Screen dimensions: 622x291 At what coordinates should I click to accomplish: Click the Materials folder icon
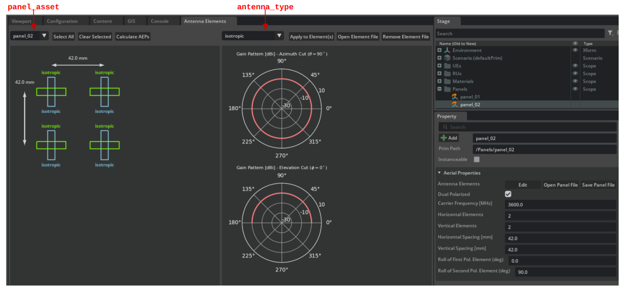448,81
